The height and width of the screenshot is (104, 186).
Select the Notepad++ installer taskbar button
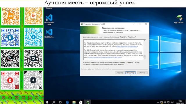[88, 102]
